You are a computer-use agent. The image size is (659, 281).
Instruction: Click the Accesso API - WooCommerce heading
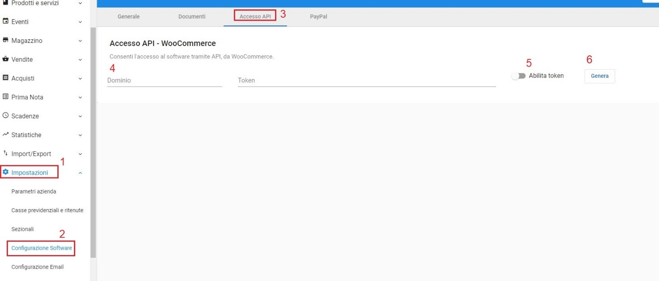pos(163,43)
